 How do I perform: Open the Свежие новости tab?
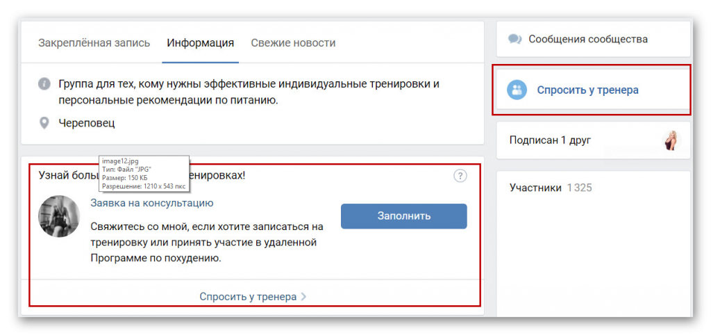[293, 43]
